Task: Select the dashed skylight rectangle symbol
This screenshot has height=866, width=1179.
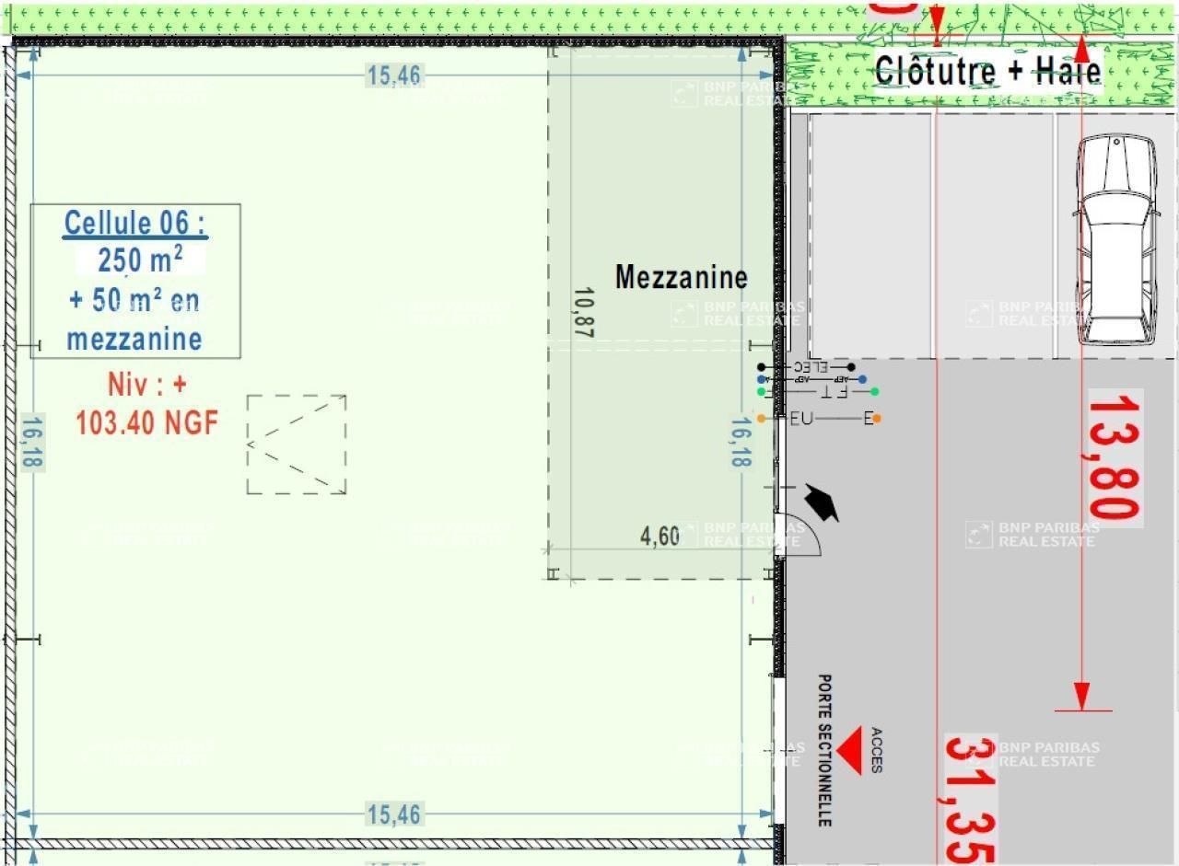Action: 297,445
